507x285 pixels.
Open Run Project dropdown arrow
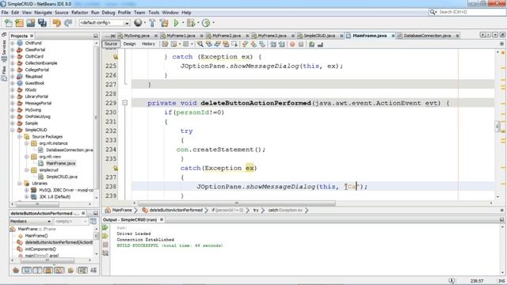pyautogui.click(x=183, y=23)
